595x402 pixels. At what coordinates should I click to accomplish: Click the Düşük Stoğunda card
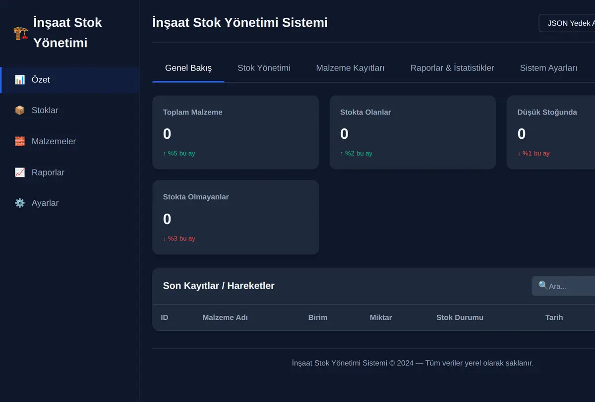(x=551, y=132)
